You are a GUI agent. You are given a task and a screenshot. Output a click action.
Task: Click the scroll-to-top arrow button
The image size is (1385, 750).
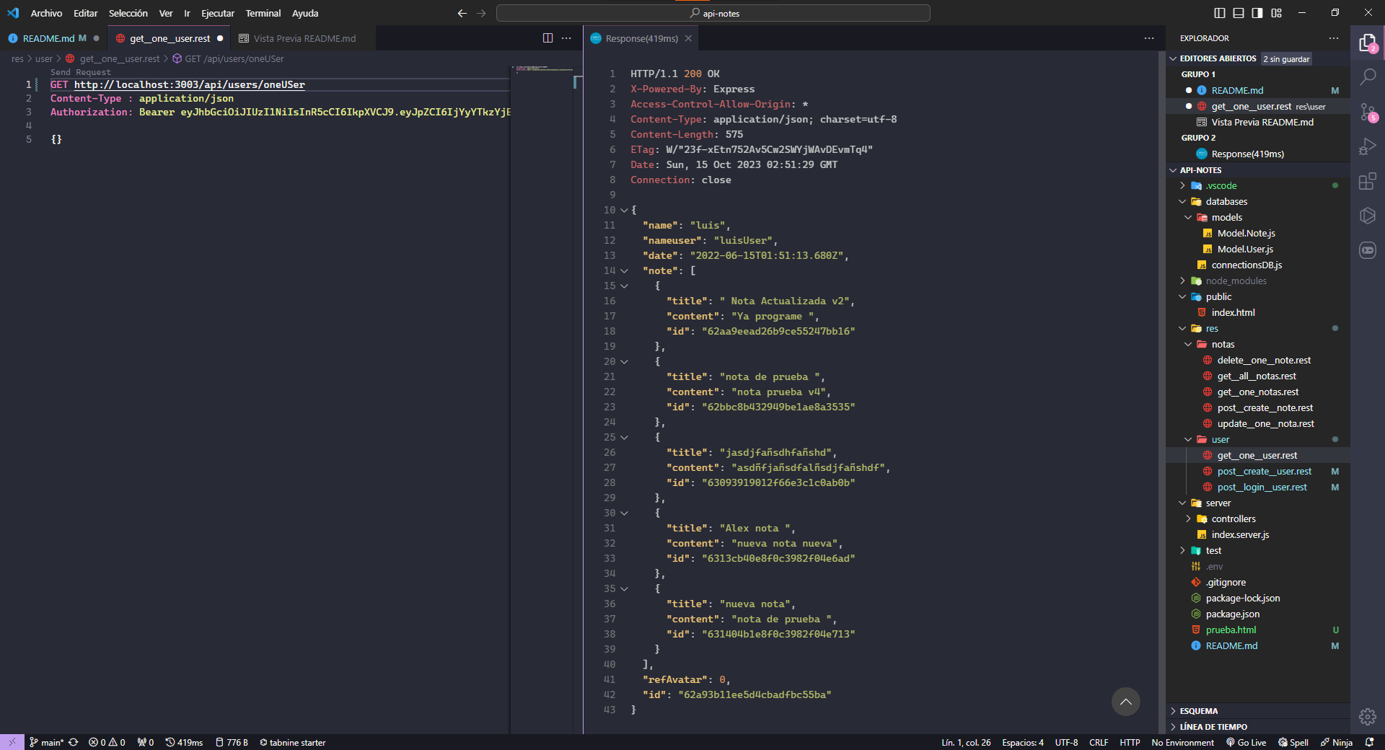(1125, 702)
